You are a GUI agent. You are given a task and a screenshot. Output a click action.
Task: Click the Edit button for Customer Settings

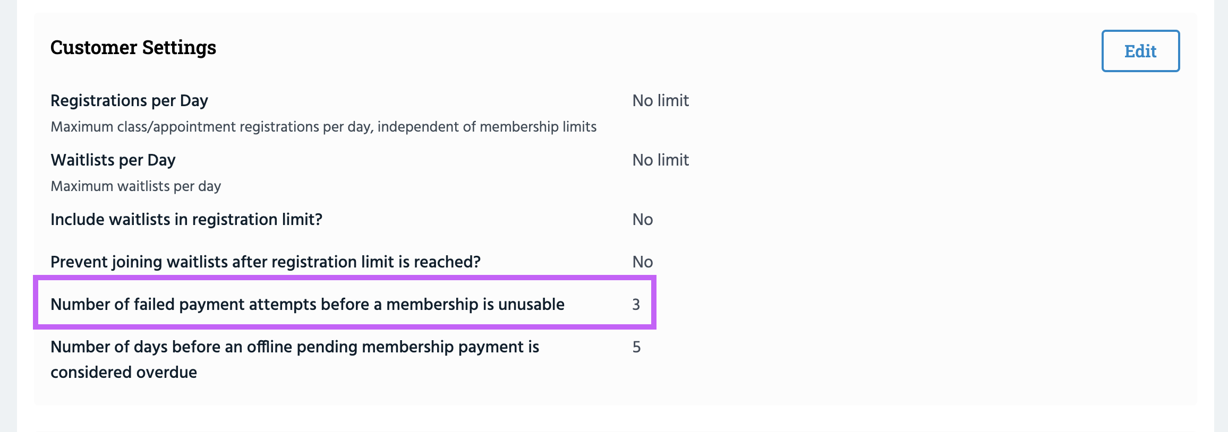click(1140, 51)
